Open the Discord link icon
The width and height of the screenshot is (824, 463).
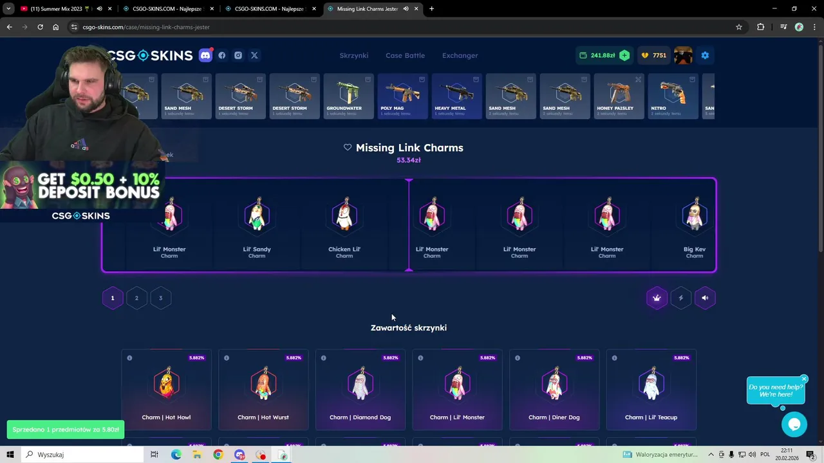(x=205, y=55)
